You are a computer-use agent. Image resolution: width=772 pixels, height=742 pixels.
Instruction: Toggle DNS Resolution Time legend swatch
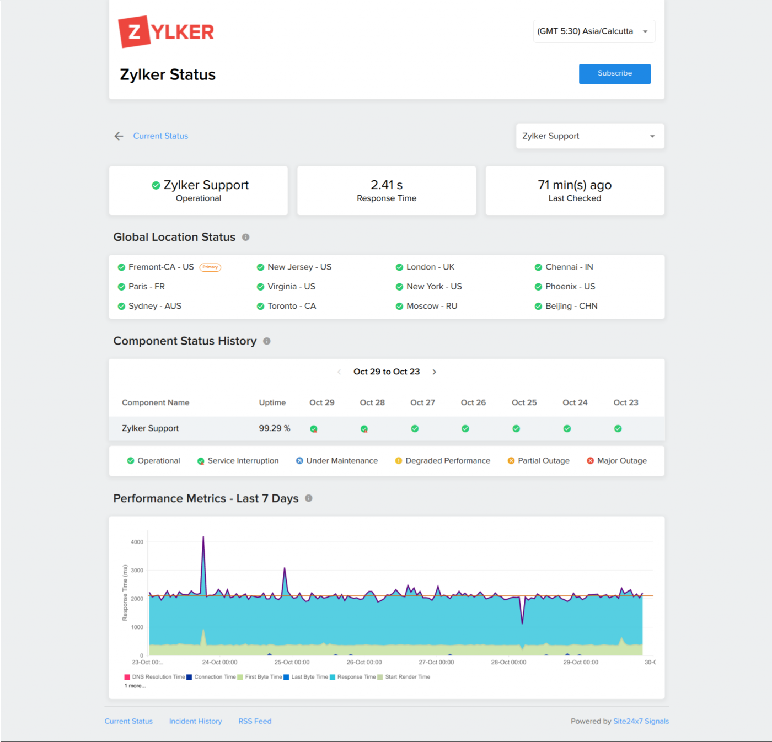click(x=127, y=677)
